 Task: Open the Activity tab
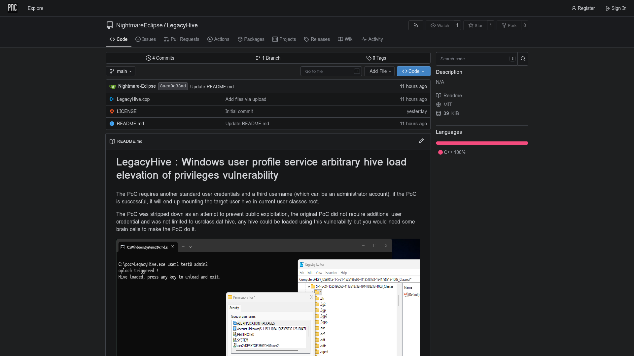[372, 39]
